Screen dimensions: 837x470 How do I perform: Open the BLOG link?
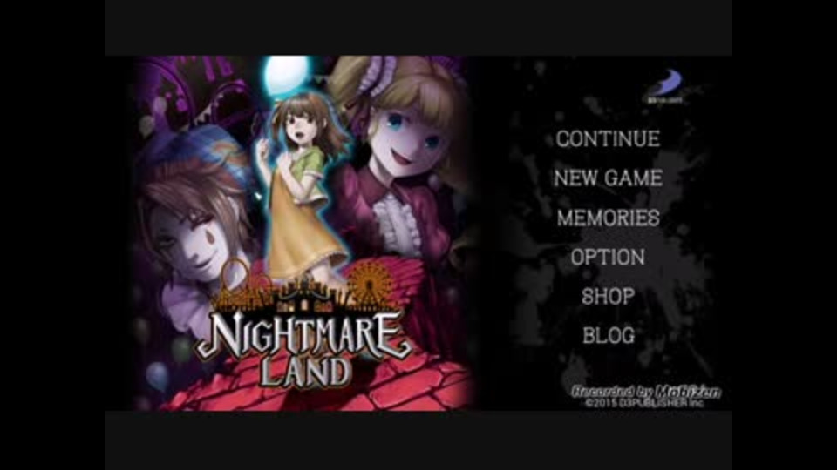(x=609, y=336)
